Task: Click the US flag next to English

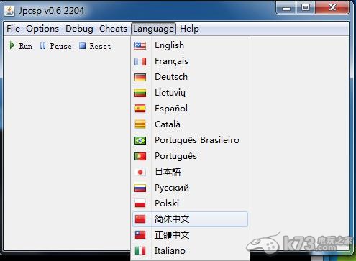Action: coord(140,45)
